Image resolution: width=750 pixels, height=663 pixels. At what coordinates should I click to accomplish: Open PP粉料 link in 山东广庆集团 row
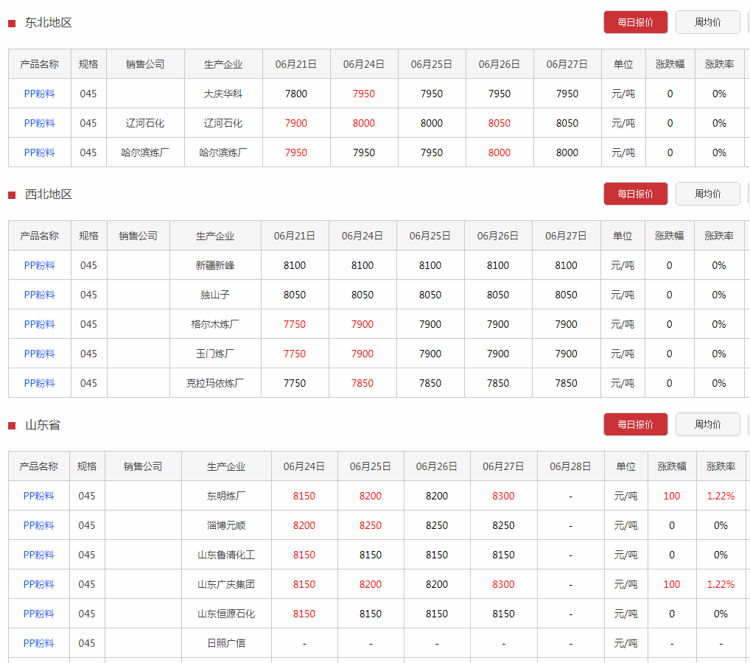pos(39,585)
